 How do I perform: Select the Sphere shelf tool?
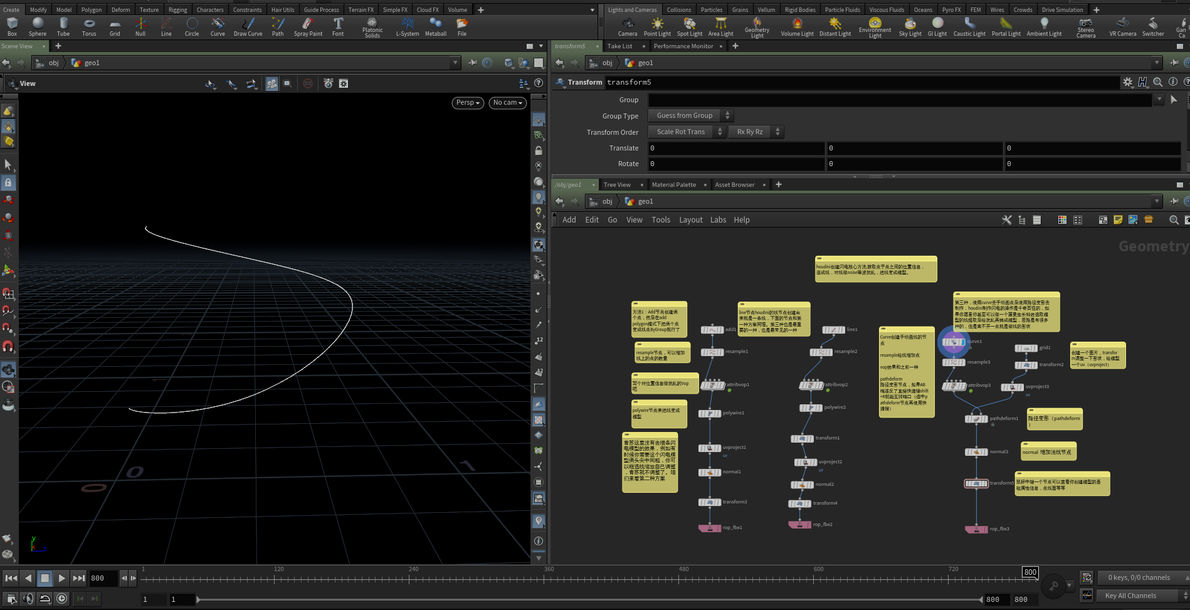(x=38, y=26)
